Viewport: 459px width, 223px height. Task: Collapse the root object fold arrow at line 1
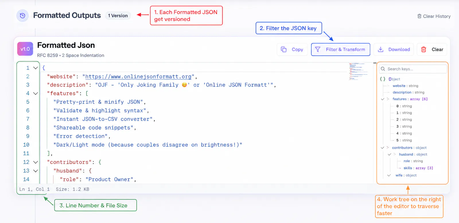click(36, 68)
